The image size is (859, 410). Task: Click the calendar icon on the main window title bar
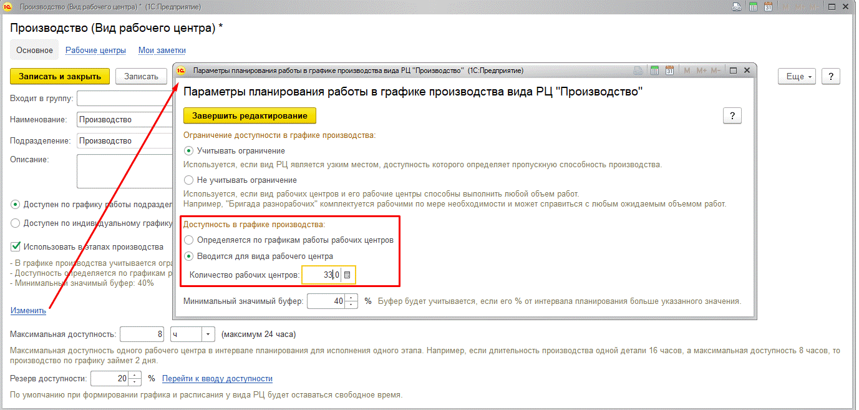(768, 6)
